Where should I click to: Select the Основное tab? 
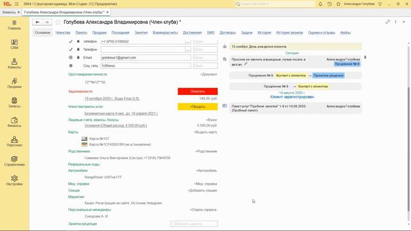point(42,33)
